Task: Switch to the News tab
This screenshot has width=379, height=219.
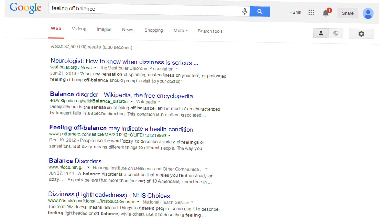Action: pyautogui.click(x=128, y=30)
